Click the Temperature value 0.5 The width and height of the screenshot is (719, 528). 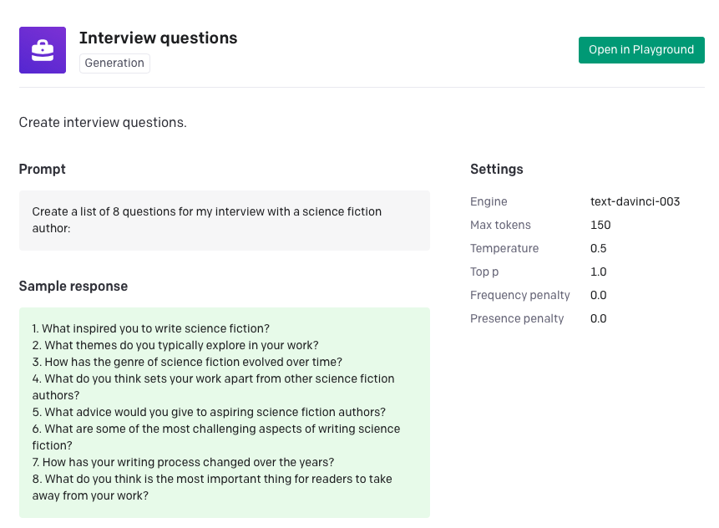(598, 248)
